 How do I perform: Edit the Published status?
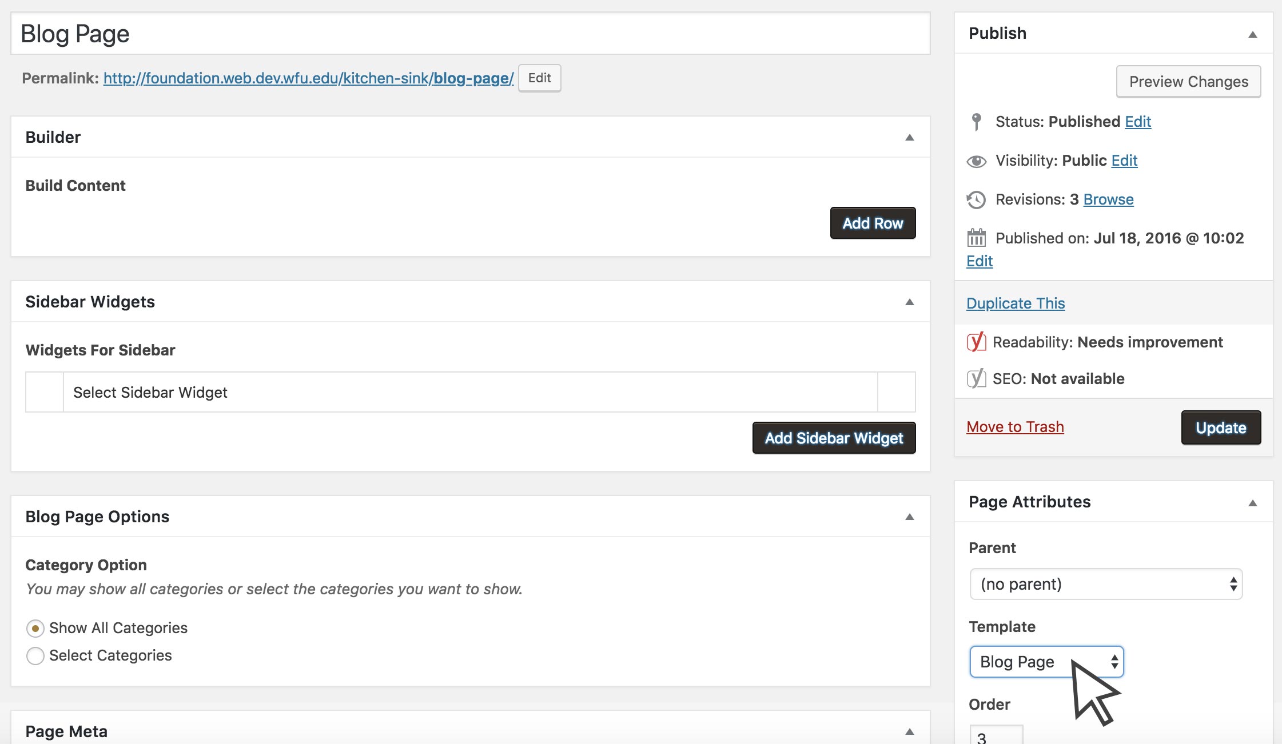(1137, 122)
